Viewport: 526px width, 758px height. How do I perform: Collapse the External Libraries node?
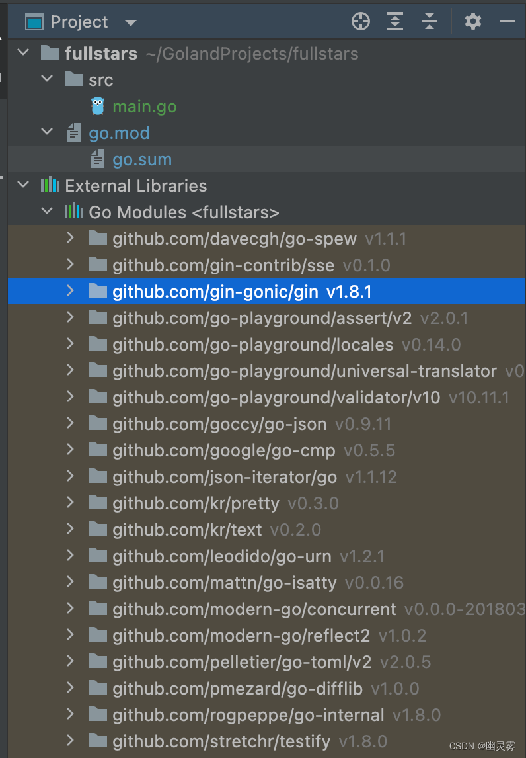point(22,185)
